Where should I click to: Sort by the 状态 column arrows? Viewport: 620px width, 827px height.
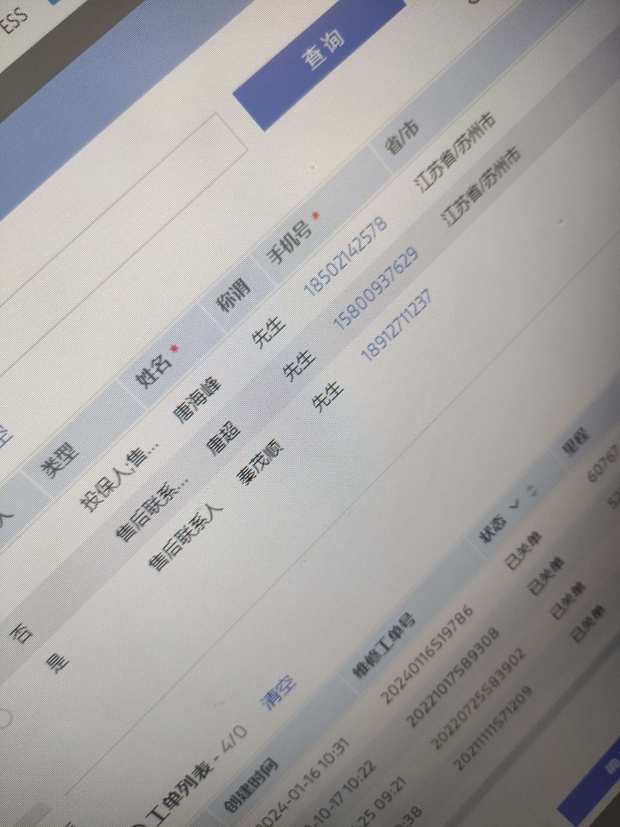click(x=533, y=490)
